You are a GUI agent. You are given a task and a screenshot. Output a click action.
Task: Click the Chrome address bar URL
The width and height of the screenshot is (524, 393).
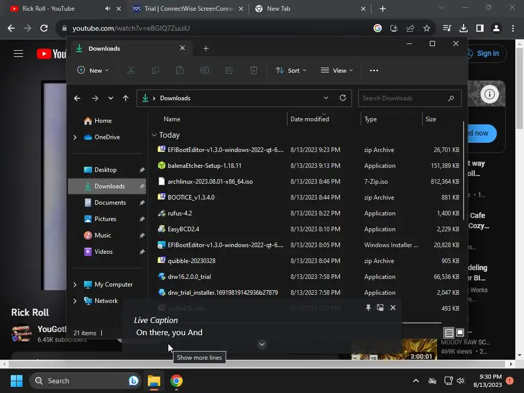[x=131, y=29]
